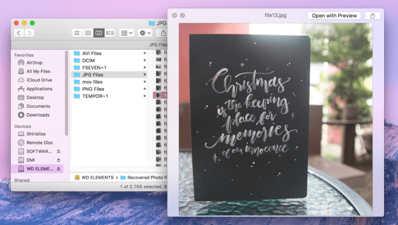This screenshot has width=398, height=225.
Task: Open Applications in Favorites
Action: coord(39,89)
